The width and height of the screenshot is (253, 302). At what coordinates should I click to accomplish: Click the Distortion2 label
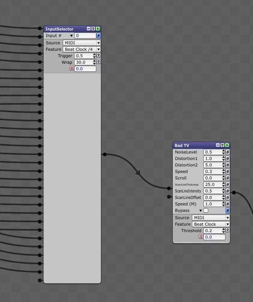(x=186, y=165)
